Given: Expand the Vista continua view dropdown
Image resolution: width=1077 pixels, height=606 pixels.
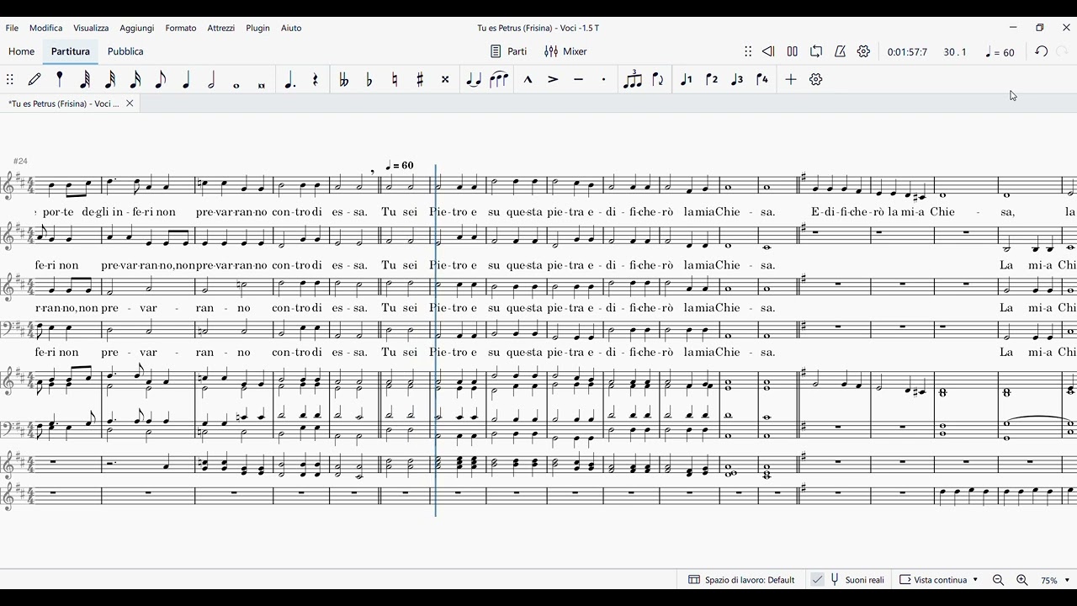Looking at the screenshot, I should coord(939,580).
